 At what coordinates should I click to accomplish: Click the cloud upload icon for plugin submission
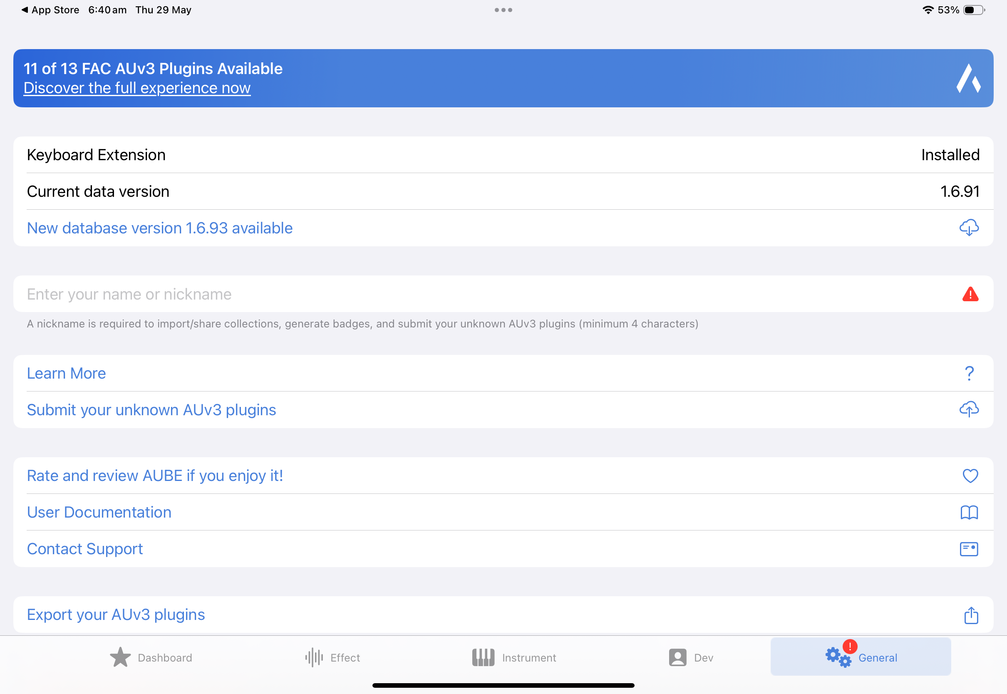(x=969, y=409)
